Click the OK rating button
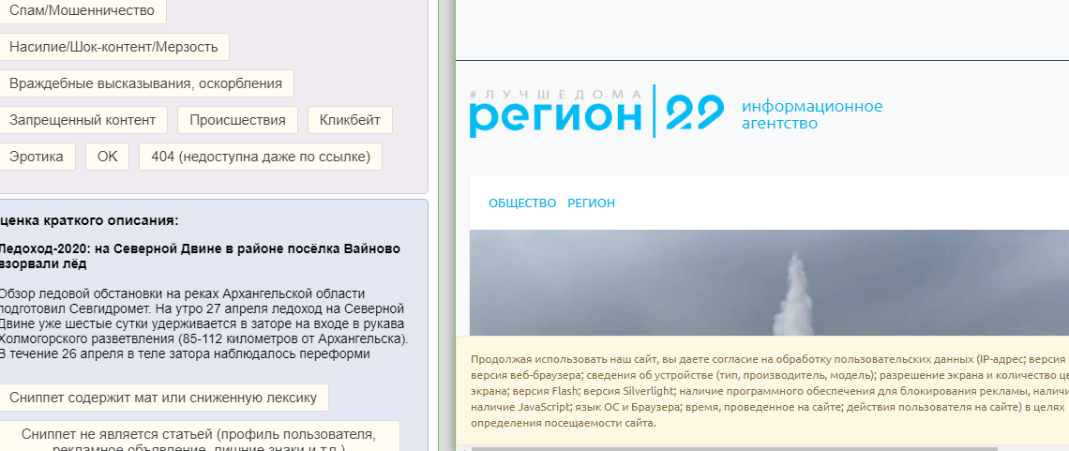1069x451 pixels. (x=107, y=157)
